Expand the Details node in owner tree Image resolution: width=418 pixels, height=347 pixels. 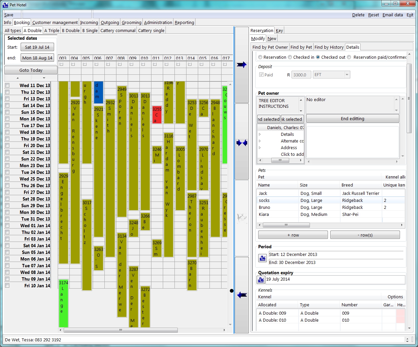coord(260,134)
